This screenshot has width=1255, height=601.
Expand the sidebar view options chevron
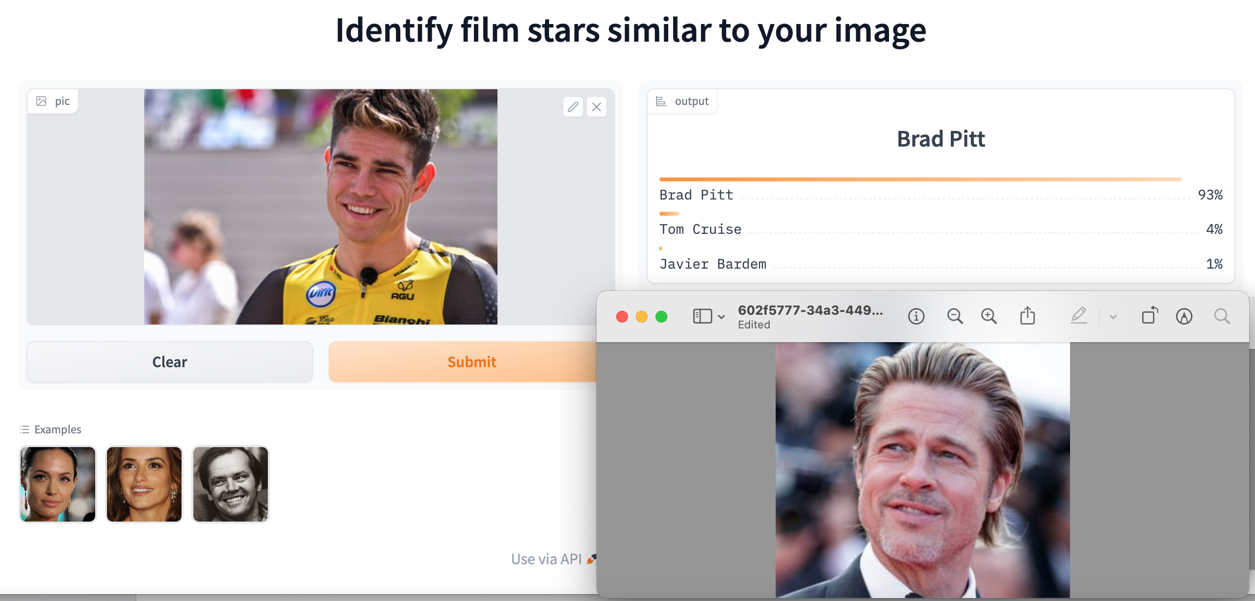(x=721, y=317)
